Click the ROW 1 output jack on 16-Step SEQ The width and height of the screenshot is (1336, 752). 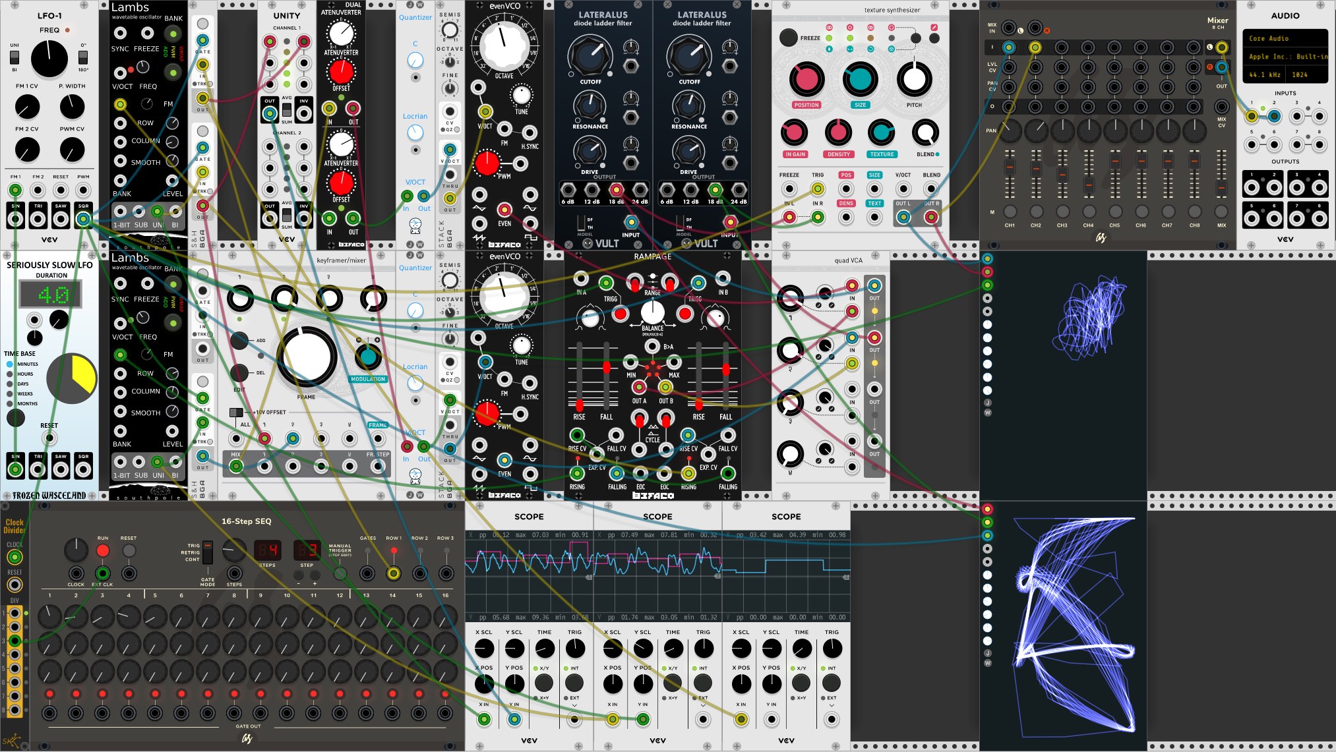click(393, 573)
